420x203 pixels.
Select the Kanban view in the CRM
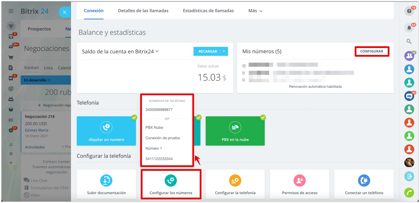(31, 68)
